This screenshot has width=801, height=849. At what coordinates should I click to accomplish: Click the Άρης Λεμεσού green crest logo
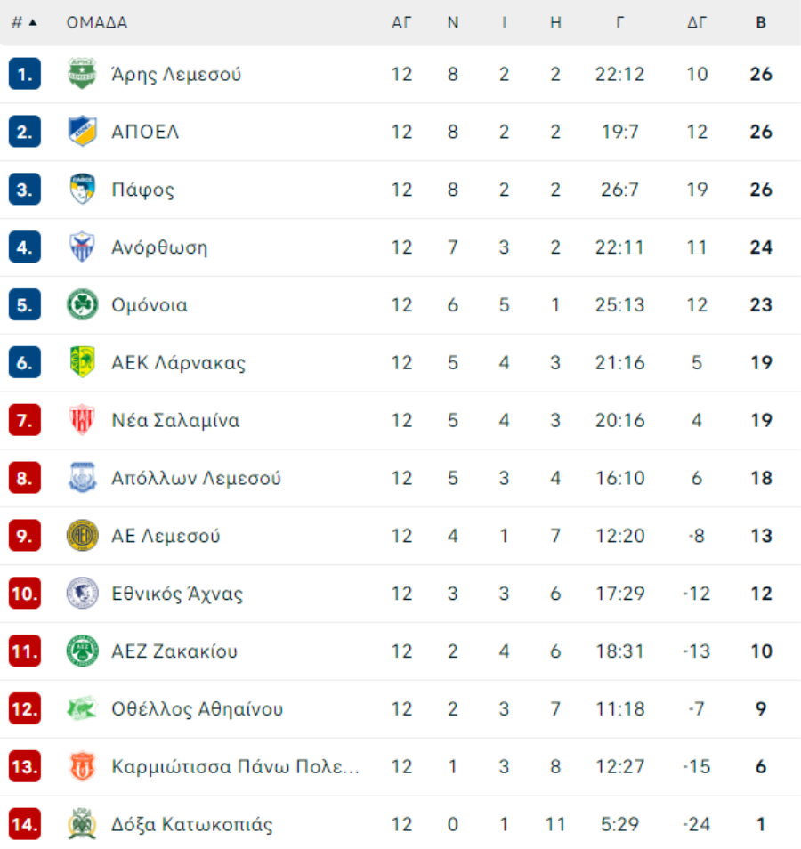[82, 73]
